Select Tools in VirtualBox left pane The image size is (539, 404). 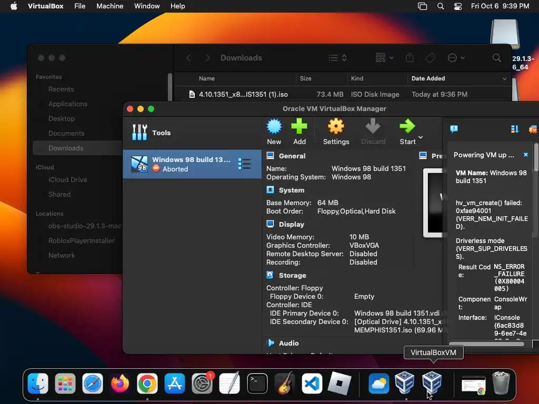(x=192, y=133)
